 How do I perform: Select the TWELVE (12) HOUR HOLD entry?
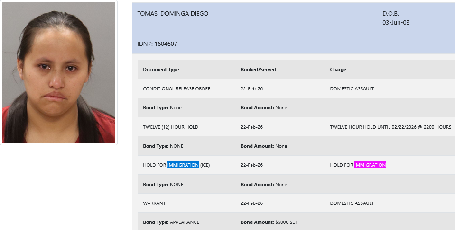point(170,127)
